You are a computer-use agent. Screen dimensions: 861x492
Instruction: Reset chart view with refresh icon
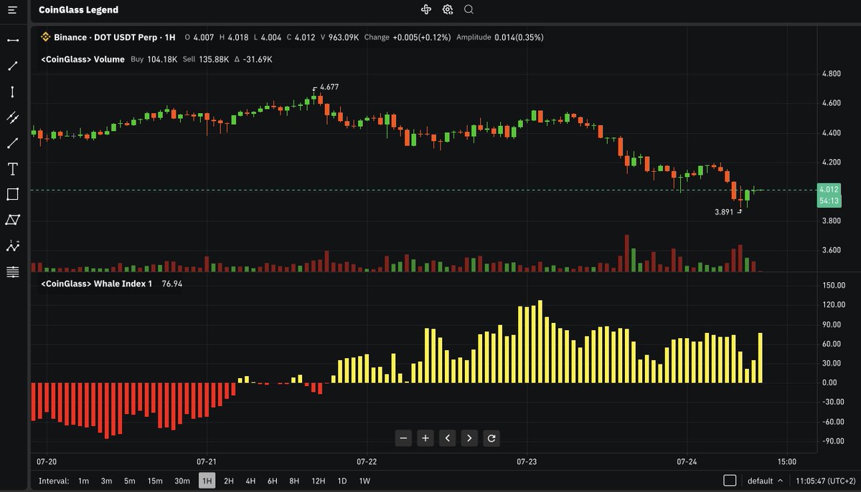pyautogui.click(x=491, y=438)
